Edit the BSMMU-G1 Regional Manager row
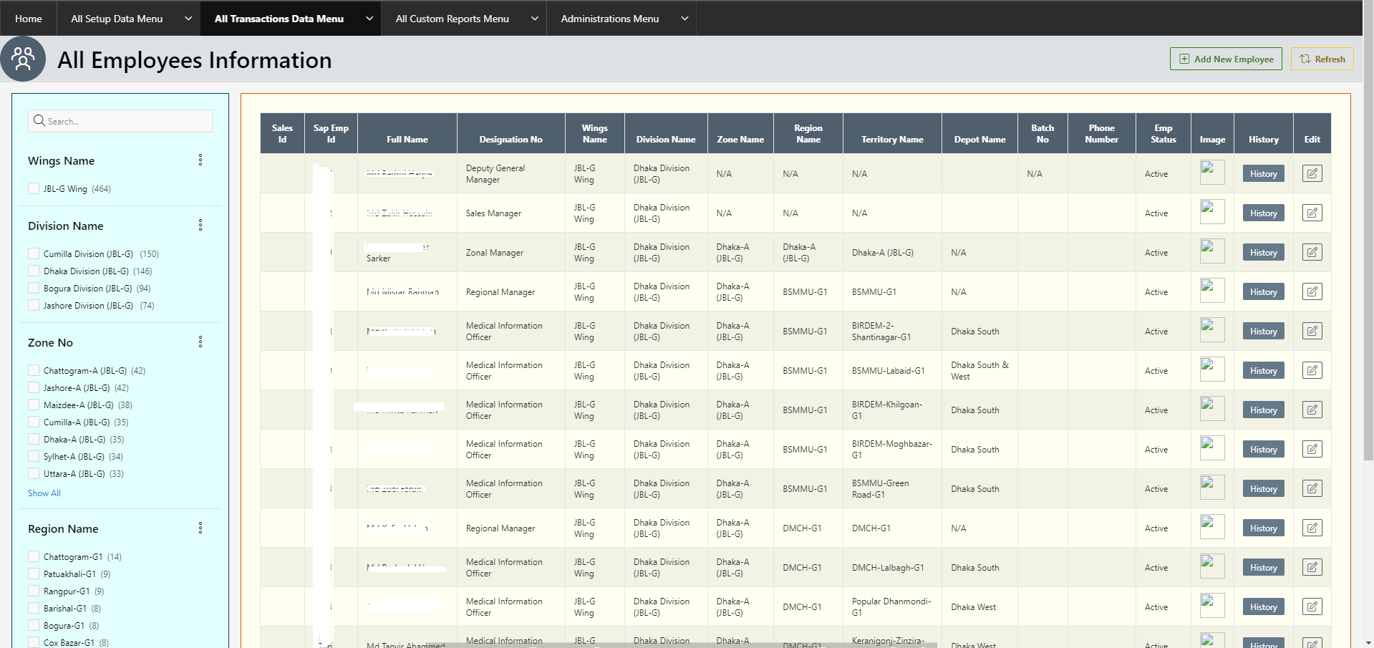The height and width of the screenshot is (648, 1374). click(1312, 291)
